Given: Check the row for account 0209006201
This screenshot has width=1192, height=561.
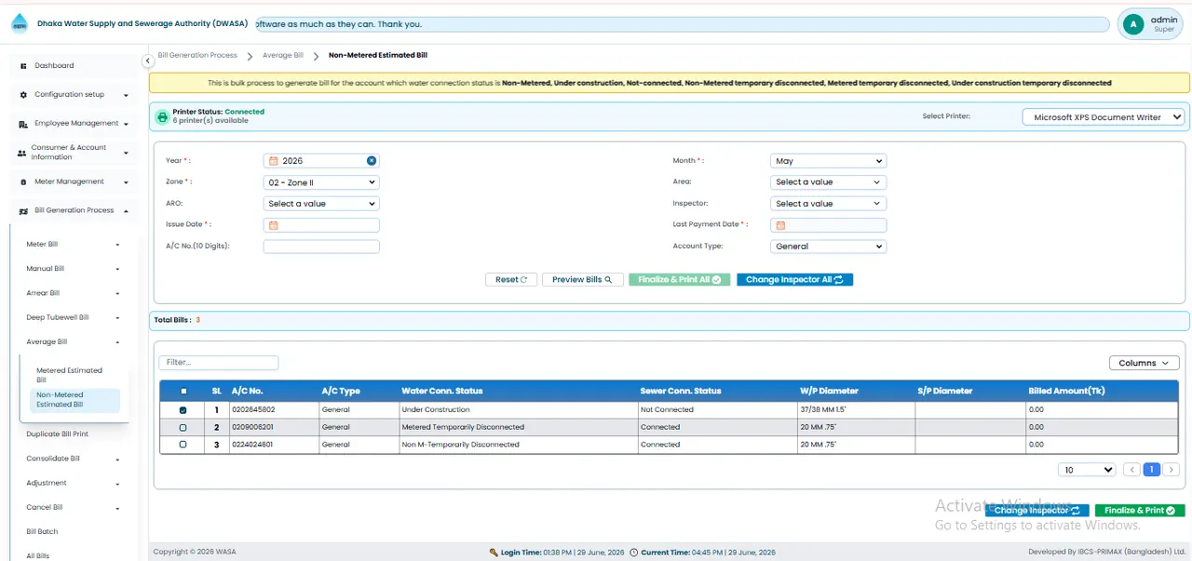Looking at the screenshot, I should (183, 428).
